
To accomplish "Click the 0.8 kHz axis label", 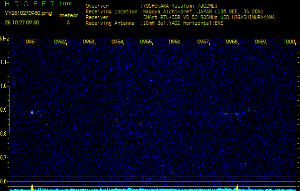I will pos(3,134).
